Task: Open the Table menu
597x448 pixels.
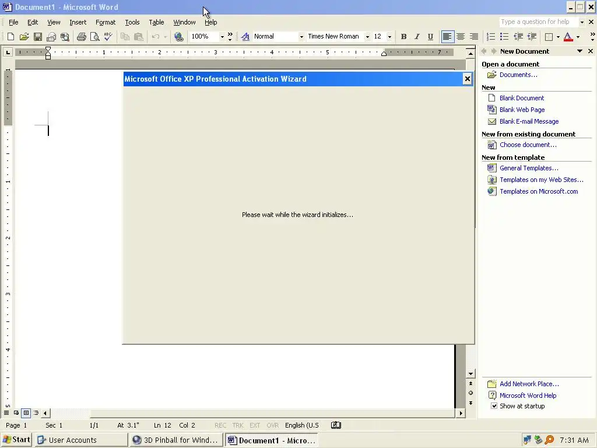Action: click(x=156, y=22)
